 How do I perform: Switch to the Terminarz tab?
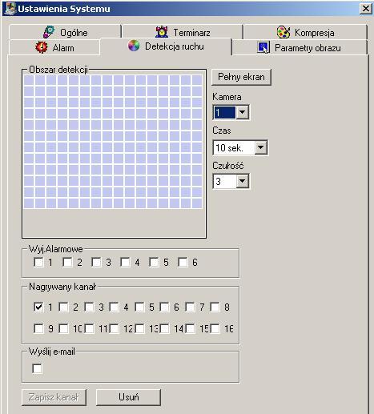point(183,32)
